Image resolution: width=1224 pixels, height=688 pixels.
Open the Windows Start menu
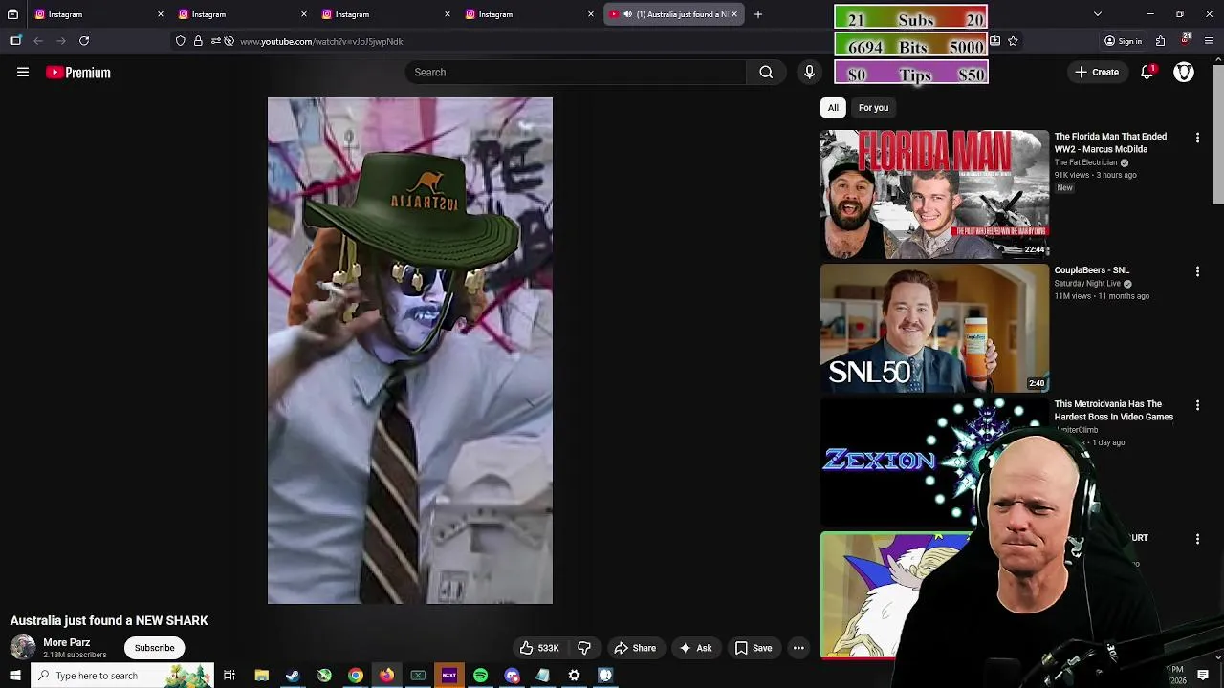point(14,676)
